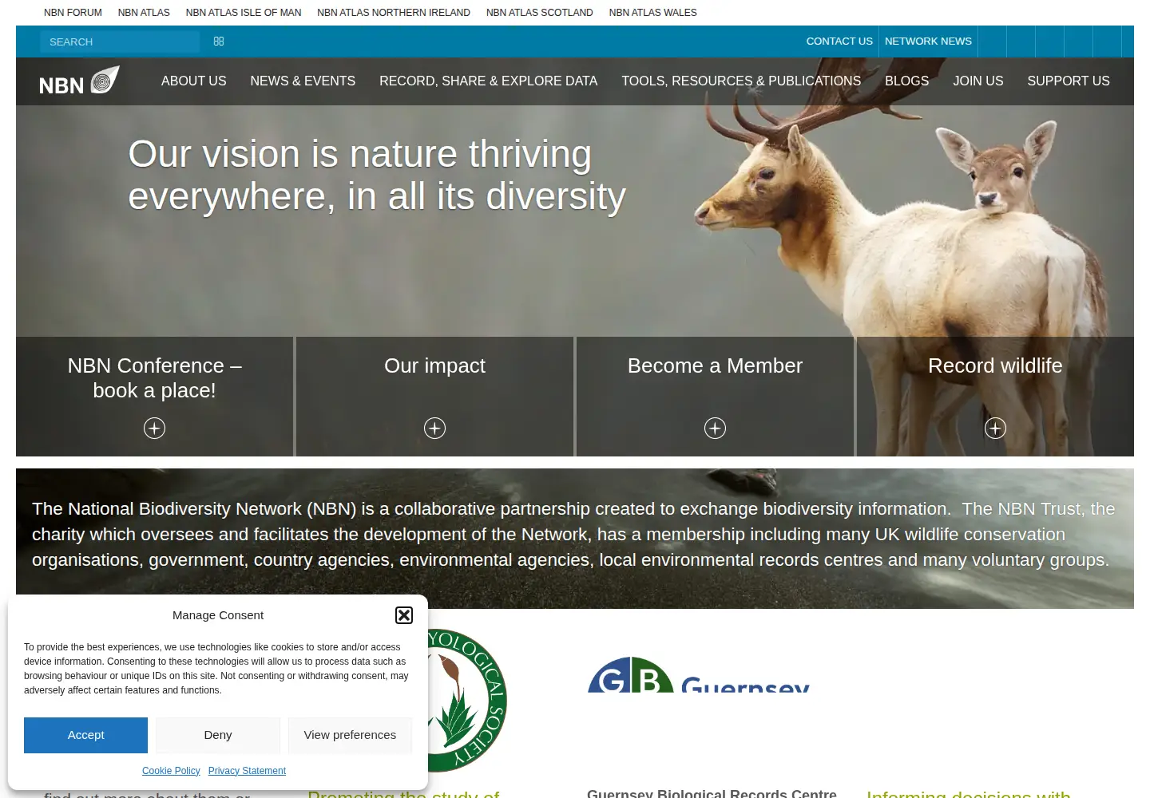Click the 'Our vision is nature thriving' headline
Viewport: 1150px width, 798px height.
377,176
